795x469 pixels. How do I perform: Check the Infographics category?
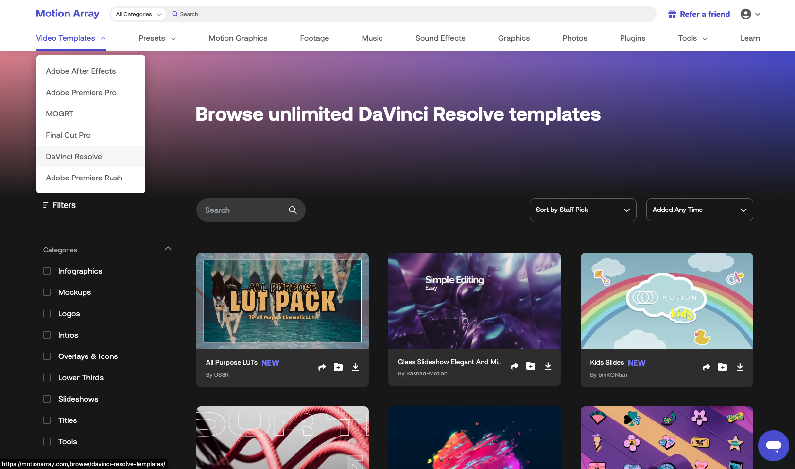point(47,271)
